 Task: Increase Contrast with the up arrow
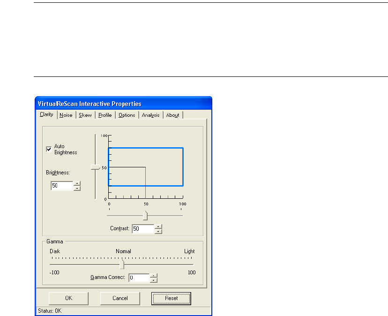(x=158, y=226)
